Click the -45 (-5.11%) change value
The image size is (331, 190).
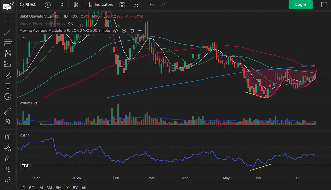134,16
